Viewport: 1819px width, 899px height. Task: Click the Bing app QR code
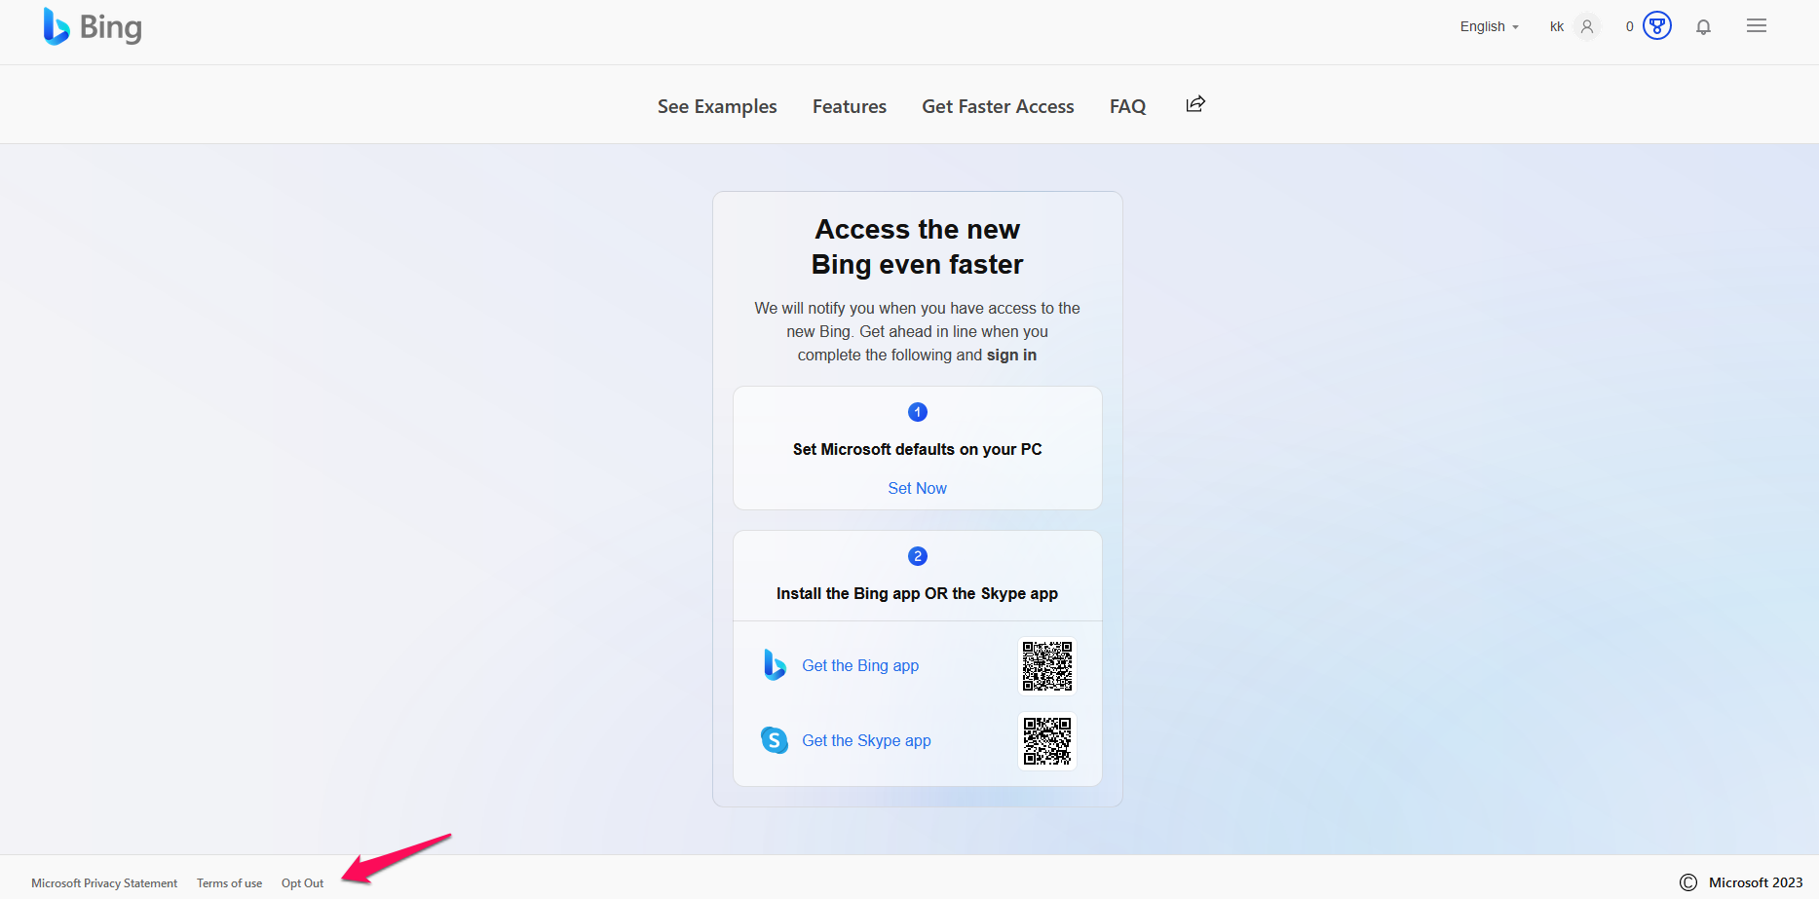pos(1047,666)
